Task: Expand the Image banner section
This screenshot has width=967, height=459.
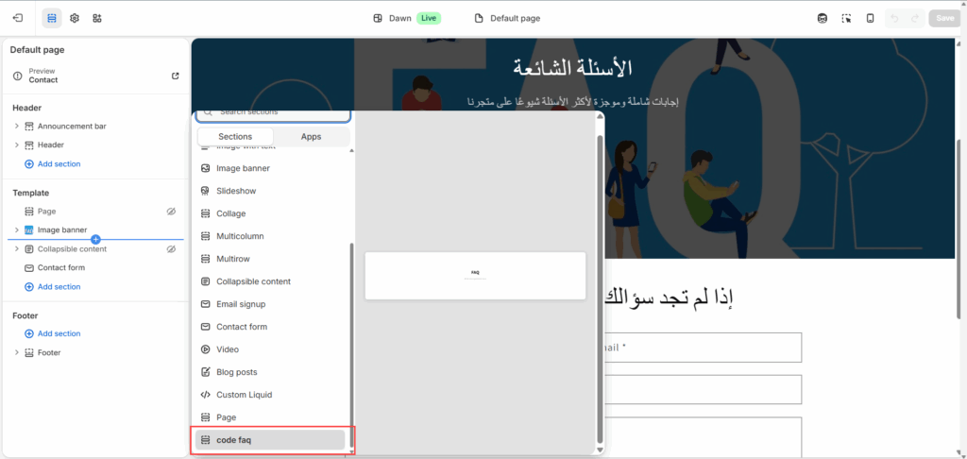Action: point(17,230)
